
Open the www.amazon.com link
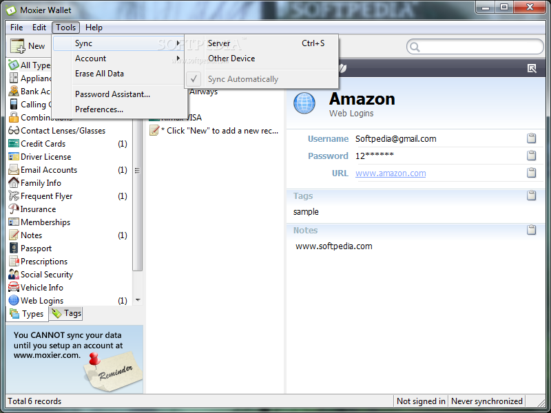click(x=391, y=173)
